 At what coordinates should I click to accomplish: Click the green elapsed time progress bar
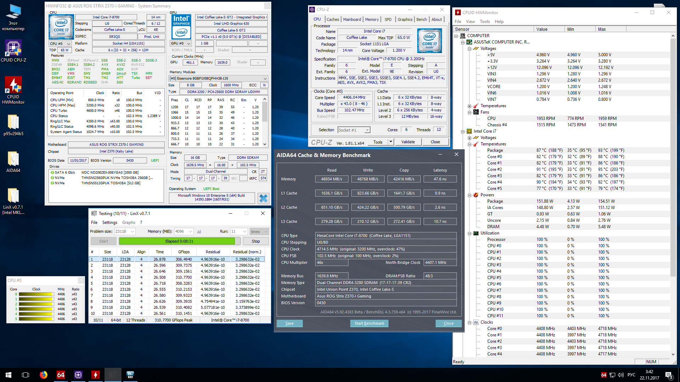pos(177,241)
